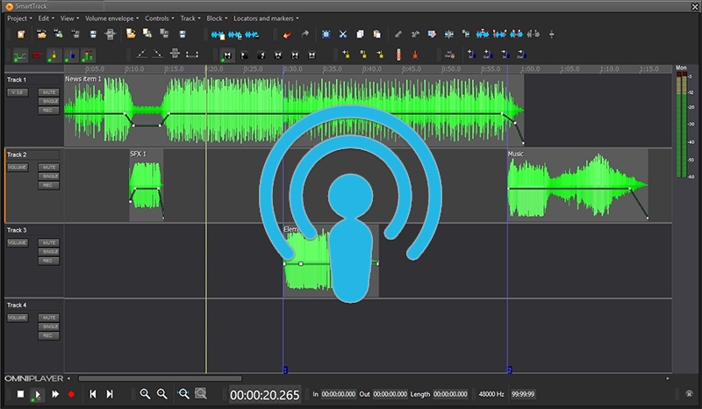The width and height of the screenshot is (702, 409).
Task: Click the zoom out magnifier icon
Action: tap(162, 394)
